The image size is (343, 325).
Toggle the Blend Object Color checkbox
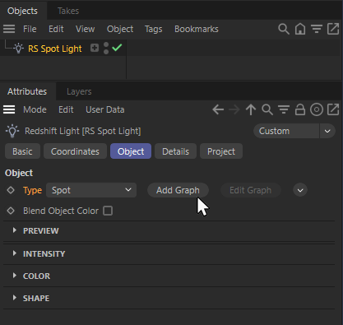pyautogui.click(x=108, y=211)
